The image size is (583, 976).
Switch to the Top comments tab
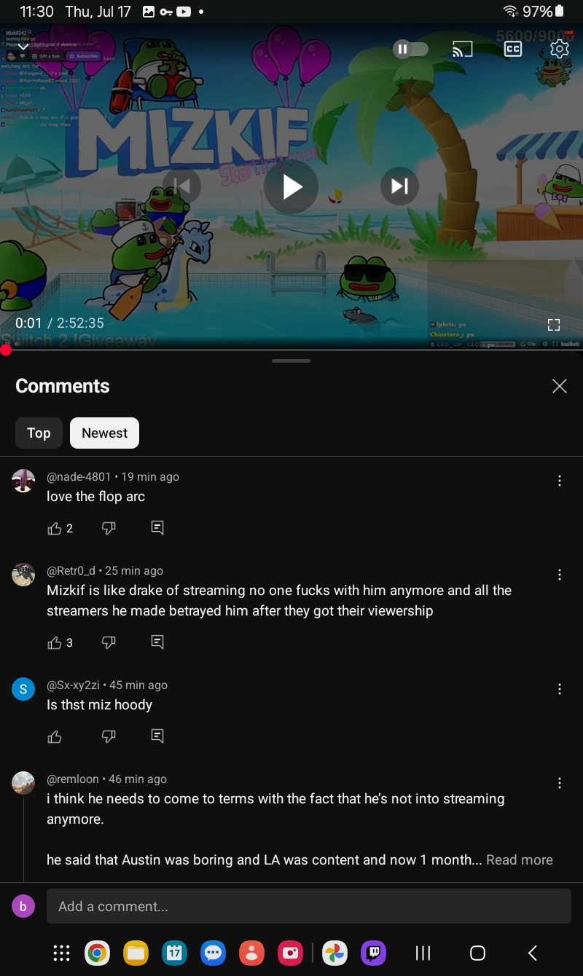(x=39, y=433)
